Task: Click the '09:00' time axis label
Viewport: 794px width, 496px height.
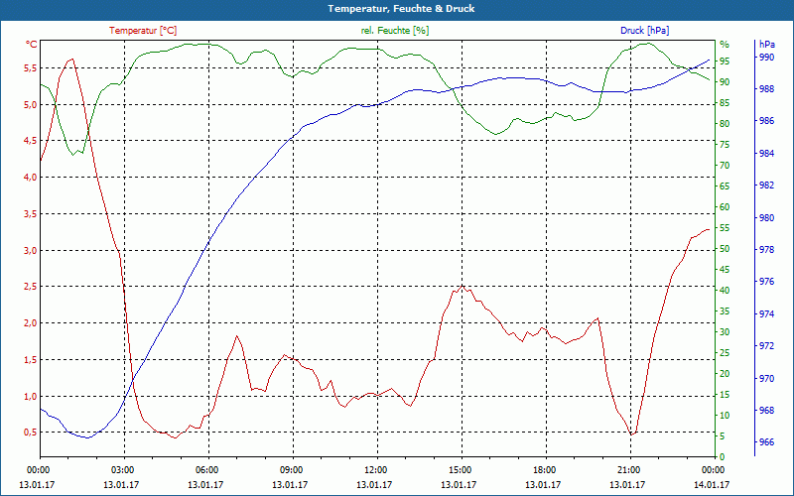Action: coord(290,469)
